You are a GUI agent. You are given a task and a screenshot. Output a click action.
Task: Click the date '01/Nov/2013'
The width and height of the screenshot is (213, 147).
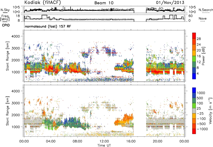(170, 2)
